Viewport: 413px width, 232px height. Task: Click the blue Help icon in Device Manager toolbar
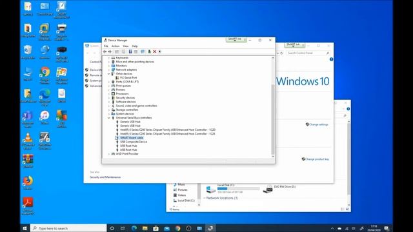130,52
